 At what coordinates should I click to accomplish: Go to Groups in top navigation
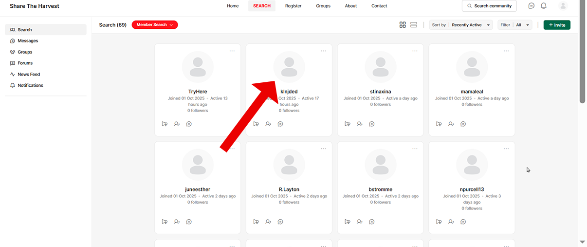point(323,6)
